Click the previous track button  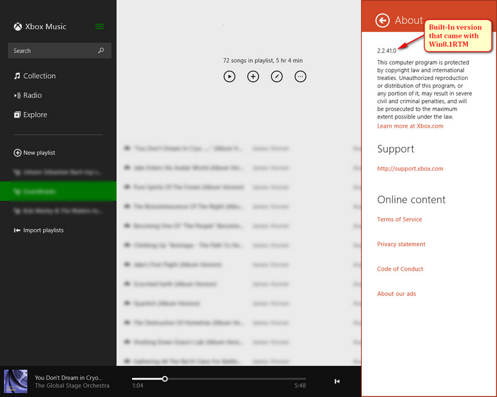point(337,381)
